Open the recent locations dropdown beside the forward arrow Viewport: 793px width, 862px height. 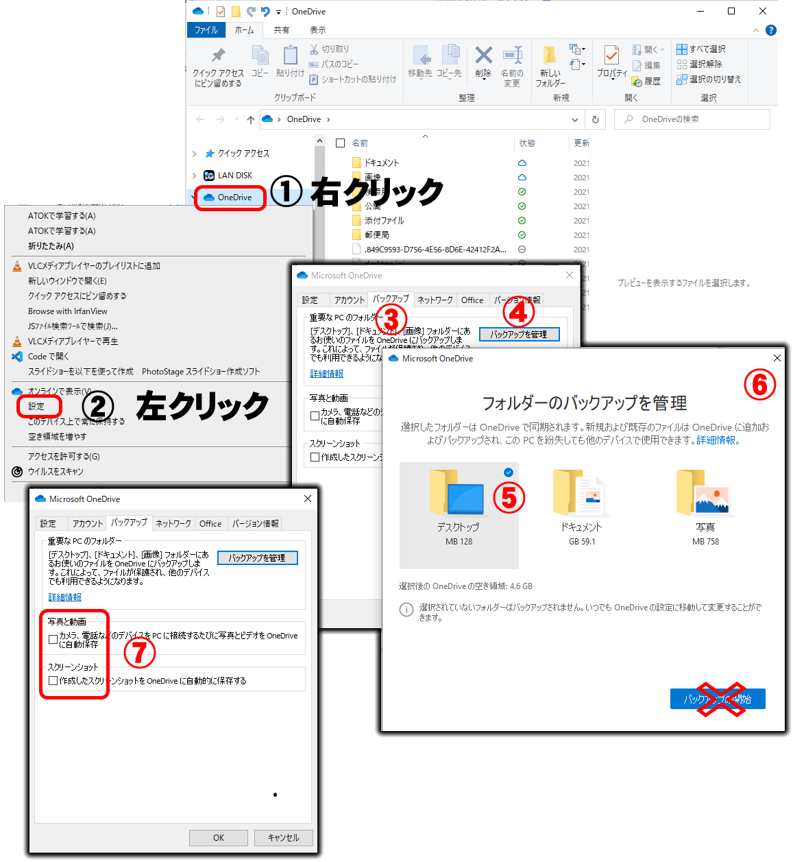point(236,119)
